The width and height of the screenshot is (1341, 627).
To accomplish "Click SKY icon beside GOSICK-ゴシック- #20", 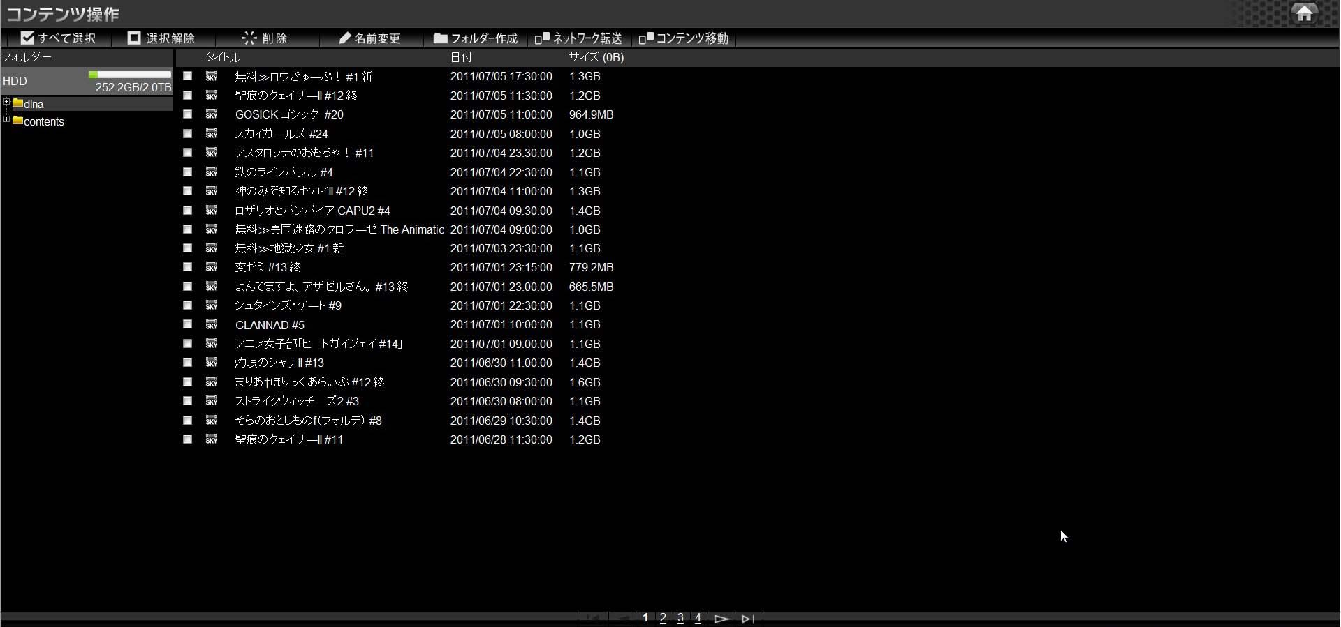I will pyautogui.click(x=212, y=114).
